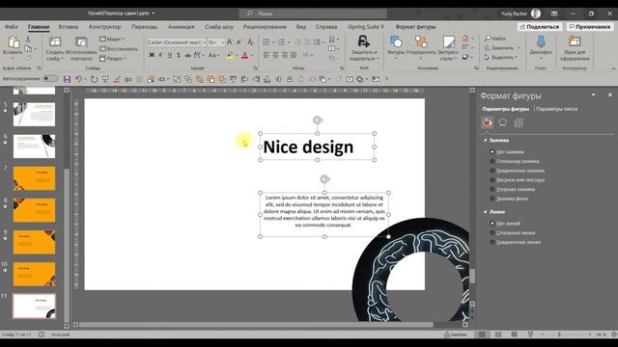Switch to Normal view in status bar
The image size is (618, 347).
(482, 334)
